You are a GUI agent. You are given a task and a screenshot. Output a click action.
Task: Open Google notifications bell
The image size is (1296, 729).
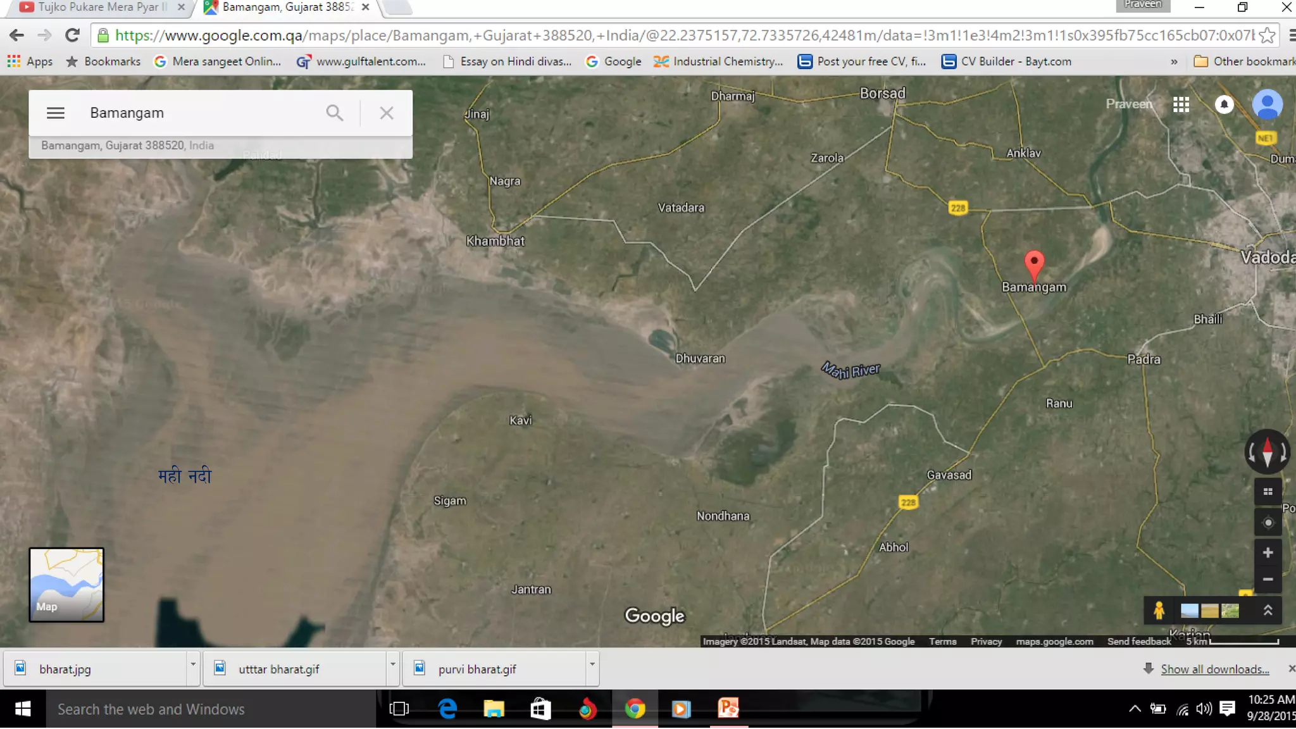coord(1224,104)
